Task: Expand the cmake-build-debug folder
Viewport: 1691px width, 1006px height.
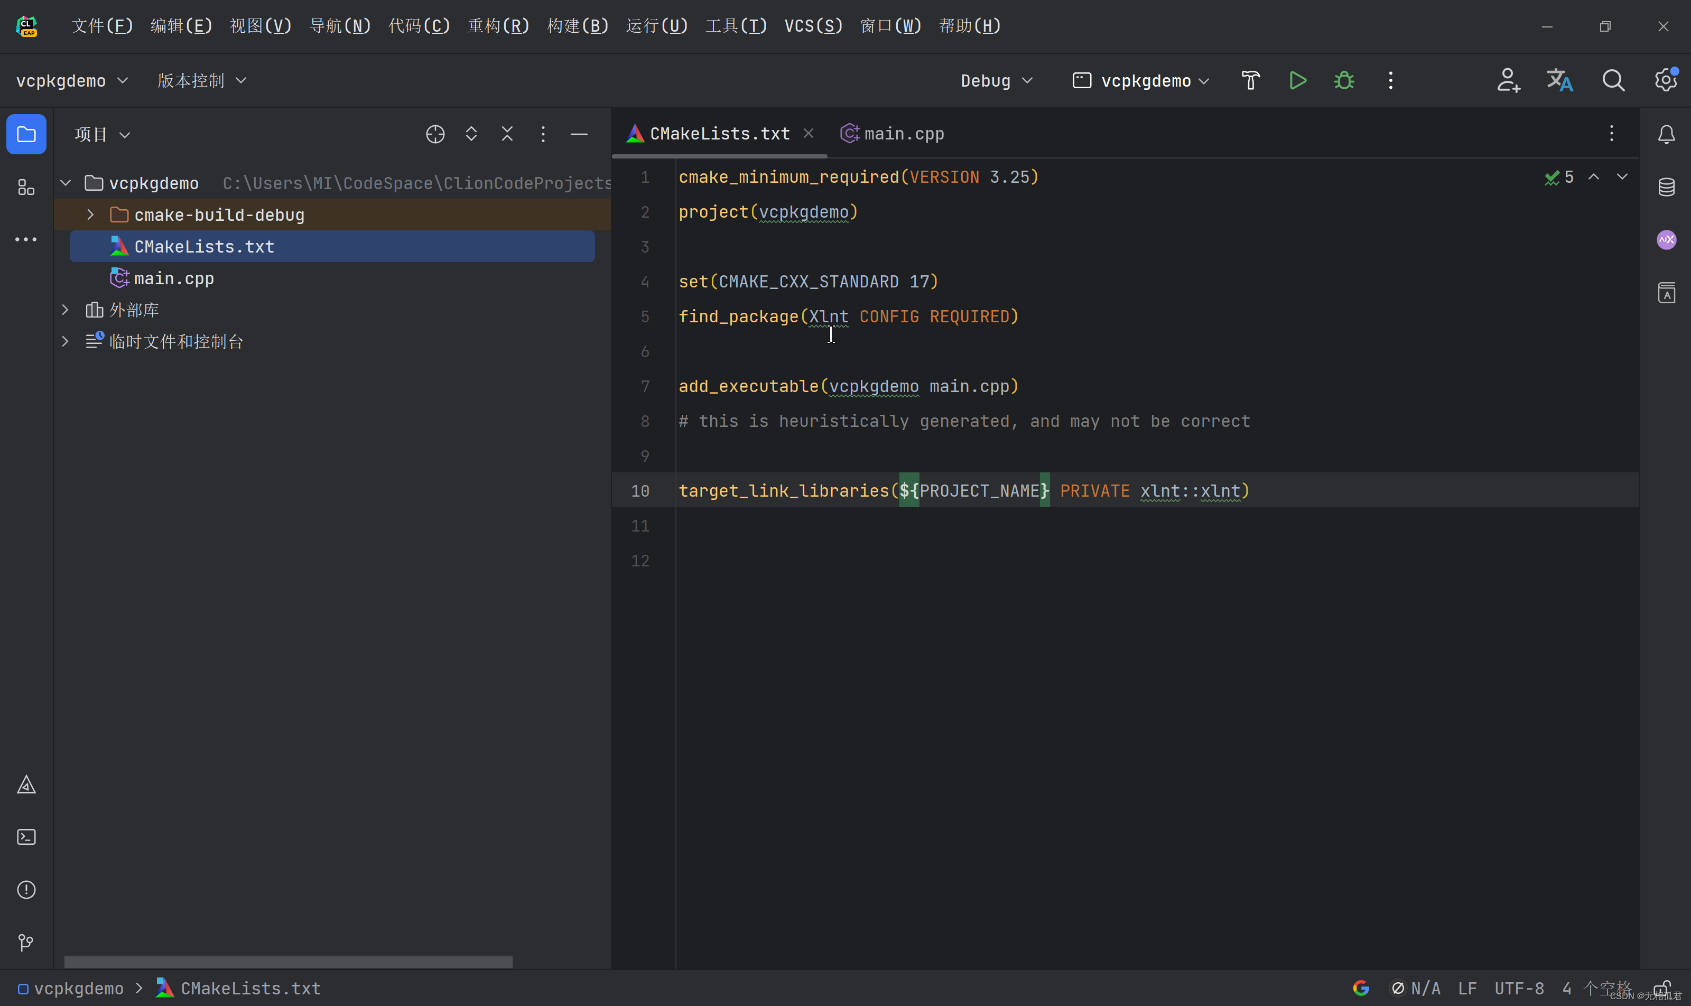Action: tap(90, 215)
